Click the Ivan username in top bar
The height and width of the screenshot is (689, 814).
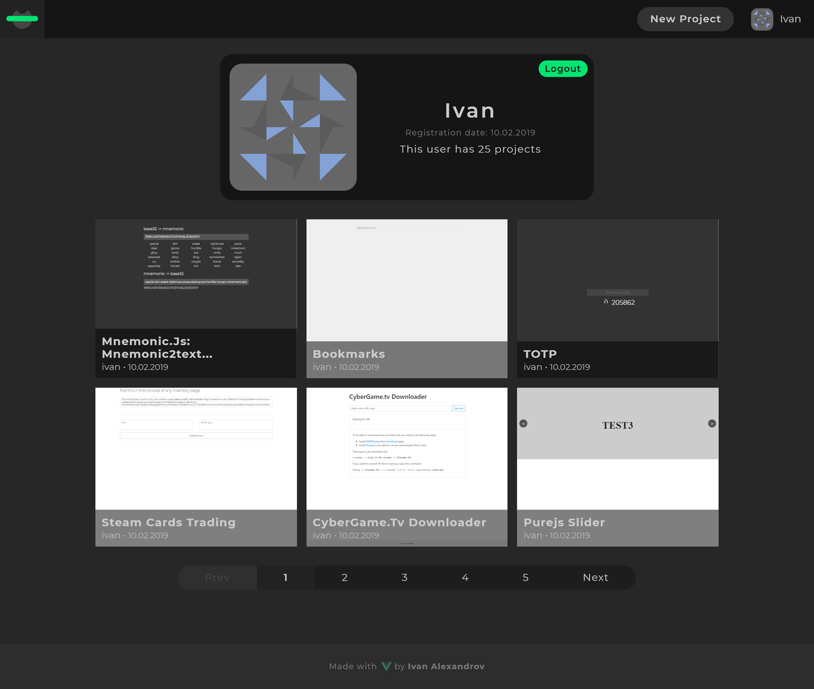click(790, 19)
